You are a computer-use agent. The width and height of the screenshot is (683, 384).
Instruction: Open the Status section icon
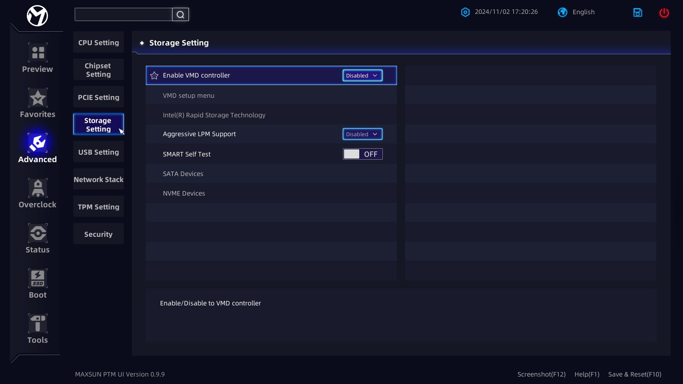click(38, 233)
